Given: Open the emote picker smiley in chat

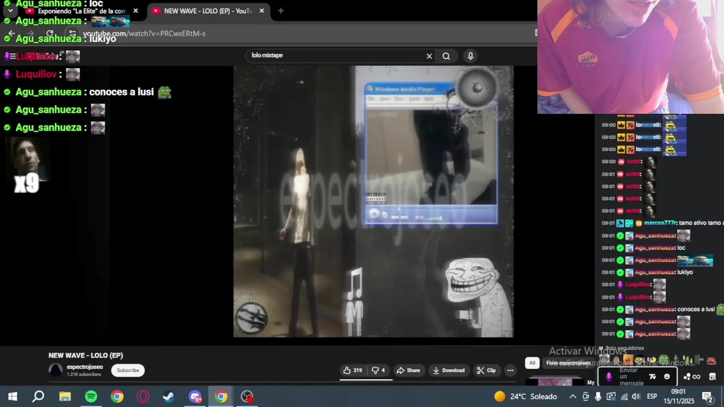Looking at the screenshot, I should point(667,376).
